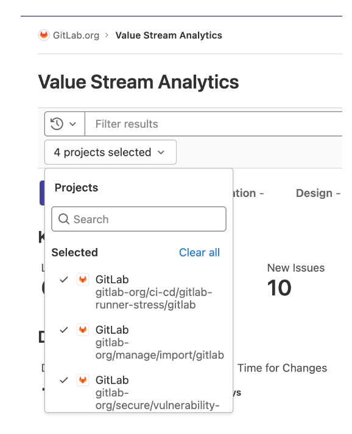
Task: Click into the Filter results field
Action: tap(214, 124)
